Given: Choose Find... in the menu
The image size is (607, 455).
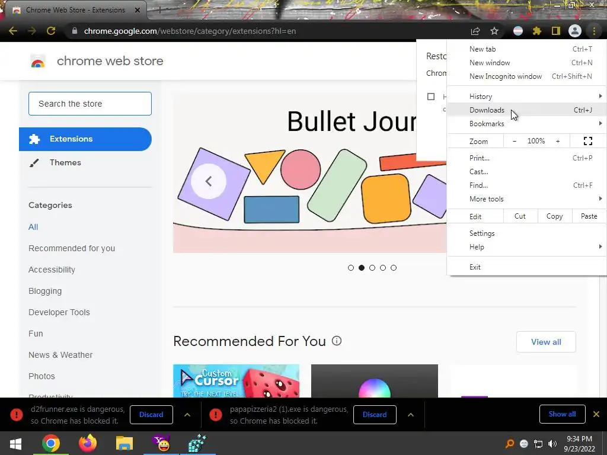Looking at the screenshot, I should click(527, 185).
